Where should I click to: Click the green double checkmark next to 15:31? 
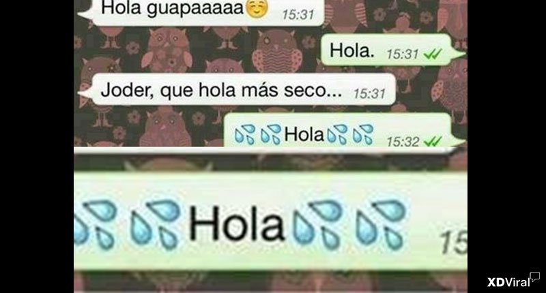[433, 54]
